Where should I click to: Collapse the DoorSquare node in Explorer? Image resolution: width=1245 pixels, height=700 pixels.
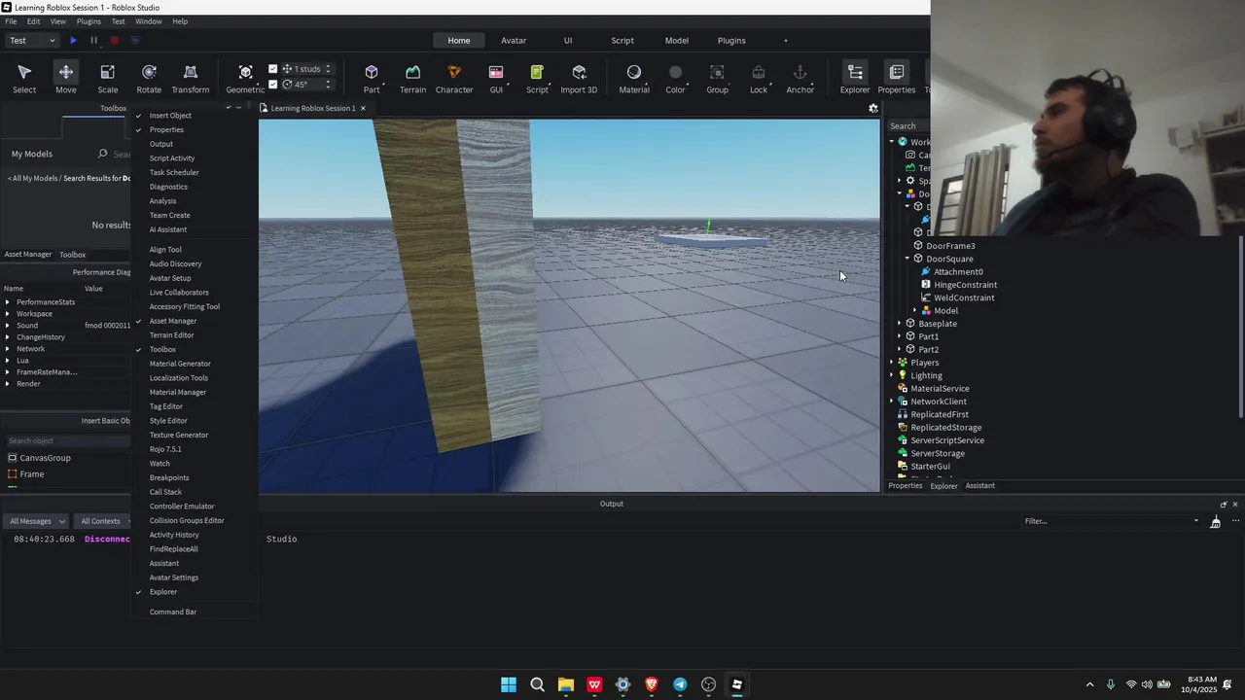907,259
